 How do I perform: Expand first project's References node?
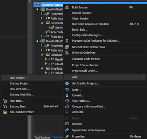pos(42,18)
